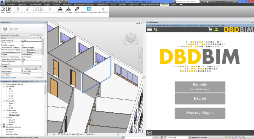Select the Bauteil ribbon tool
The image size is (254, 139).
[x=8, y=10]
